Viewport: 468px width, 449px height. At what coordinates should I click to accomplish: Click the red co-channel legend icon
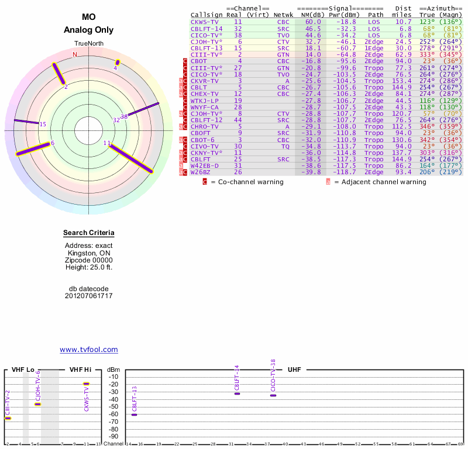[205, 182]
